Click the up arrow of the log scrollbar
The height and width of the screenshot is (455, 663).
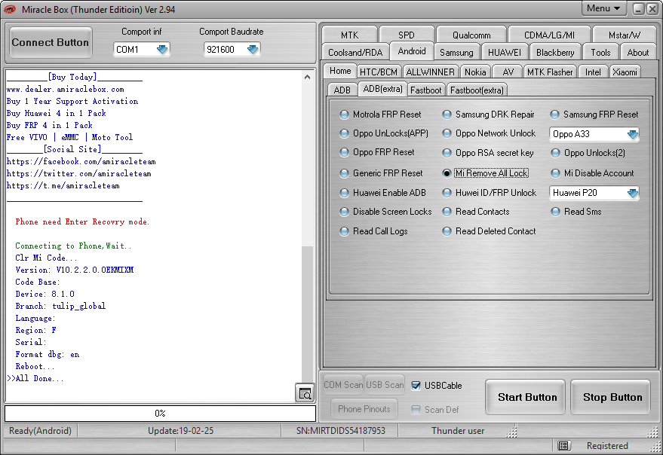(308, 77)
